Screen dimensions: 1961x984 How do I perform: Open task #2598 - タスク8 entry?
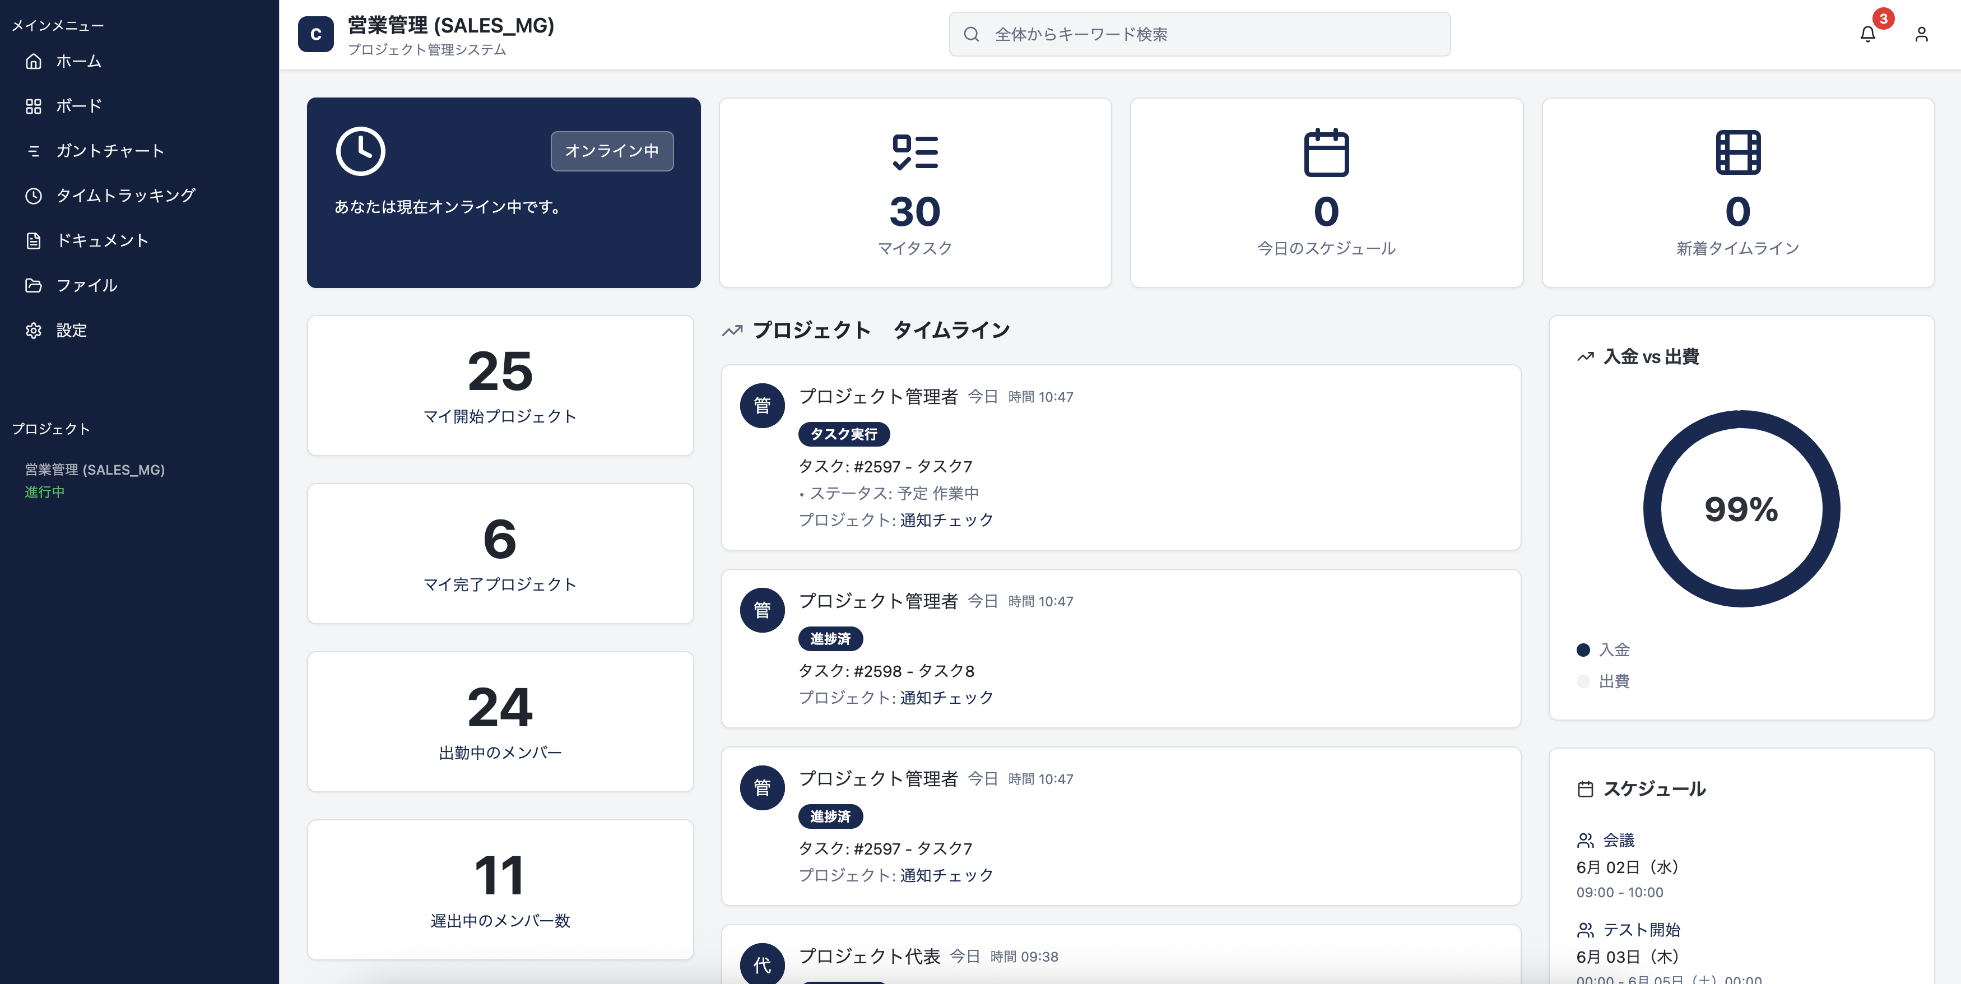(887, 671)
